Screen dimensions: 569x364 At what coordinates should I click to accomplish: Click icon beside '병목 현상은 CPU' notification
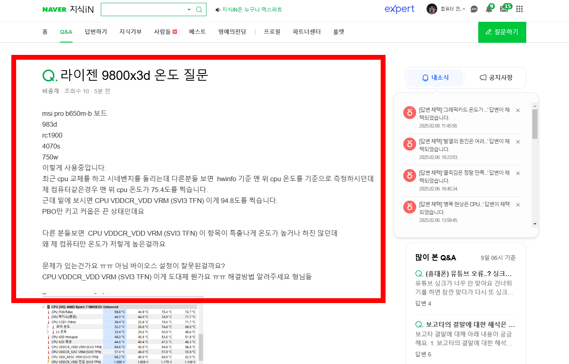coord(410,207)
